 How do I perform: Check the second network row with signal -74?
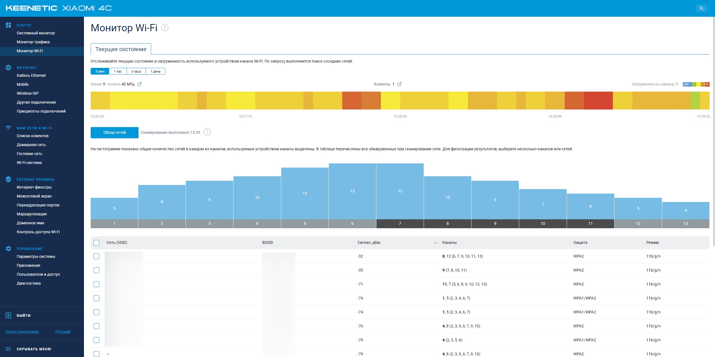(x=96, y=312)
